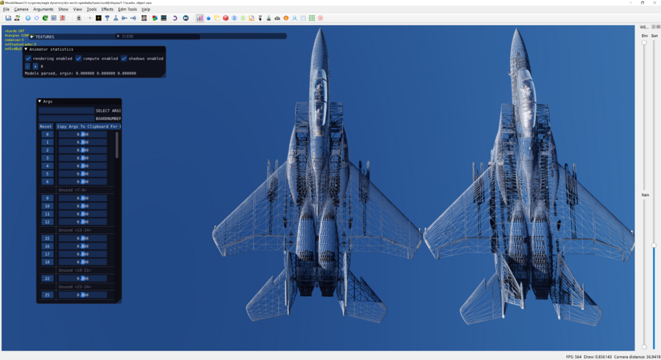The width and height of the screenshot is (661, 360).
Task: Click the green reload arrow icon
Action: [45, 18]
